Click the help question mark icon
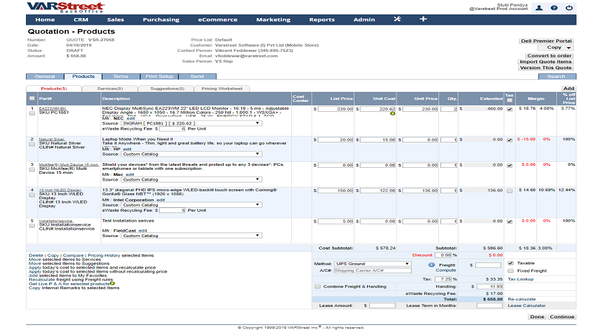593x333 pixels. [x=554, y=7]
